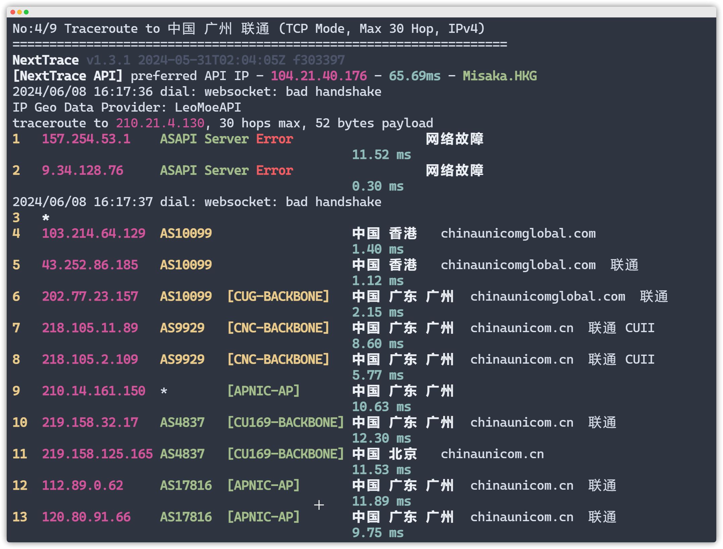Click hop 12 IP 112.89.0.62

[x=83, y=486]
